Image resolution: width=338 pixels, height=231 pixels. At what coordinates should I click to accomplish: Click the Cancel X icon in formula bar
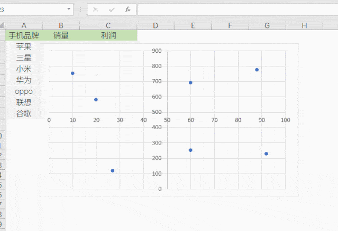(95, 9)
